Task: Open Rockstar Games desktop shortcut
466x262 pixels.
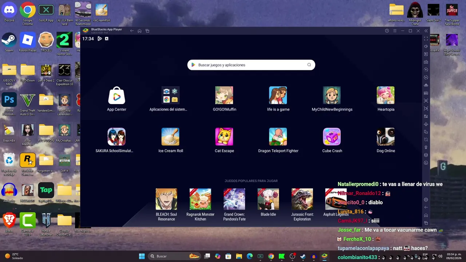Action: [28, 164]
